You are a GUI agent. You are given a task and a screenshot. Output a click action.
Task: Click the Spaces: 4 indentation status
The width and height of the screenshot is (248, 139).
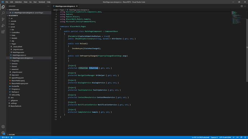214,138
